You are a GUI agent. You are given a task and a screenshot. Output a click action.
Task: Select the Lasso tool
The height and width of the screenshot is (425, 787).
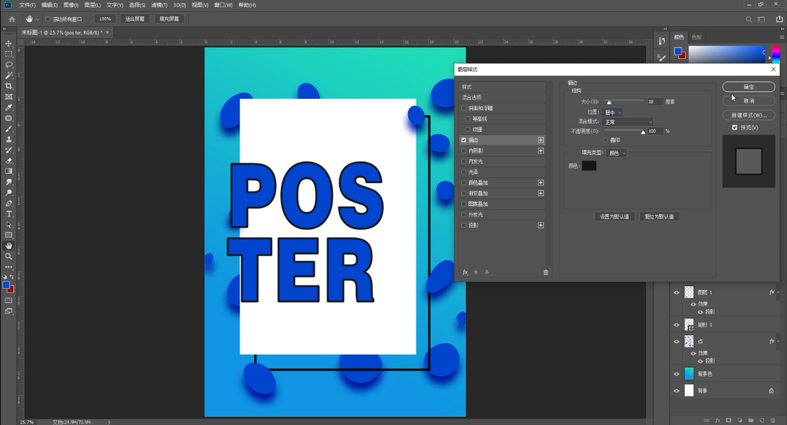coord(9,65)
